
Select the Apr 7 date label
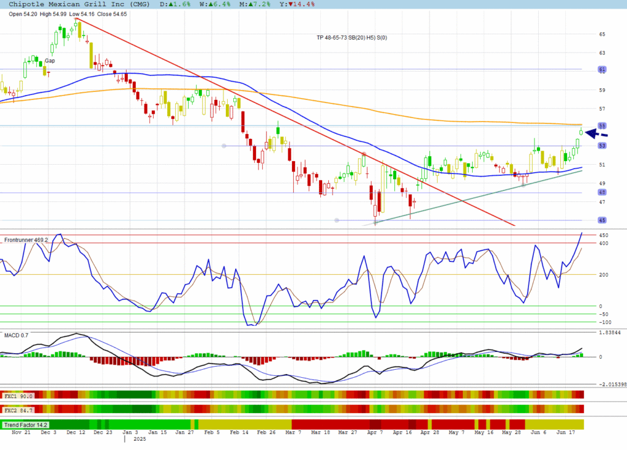375,432
